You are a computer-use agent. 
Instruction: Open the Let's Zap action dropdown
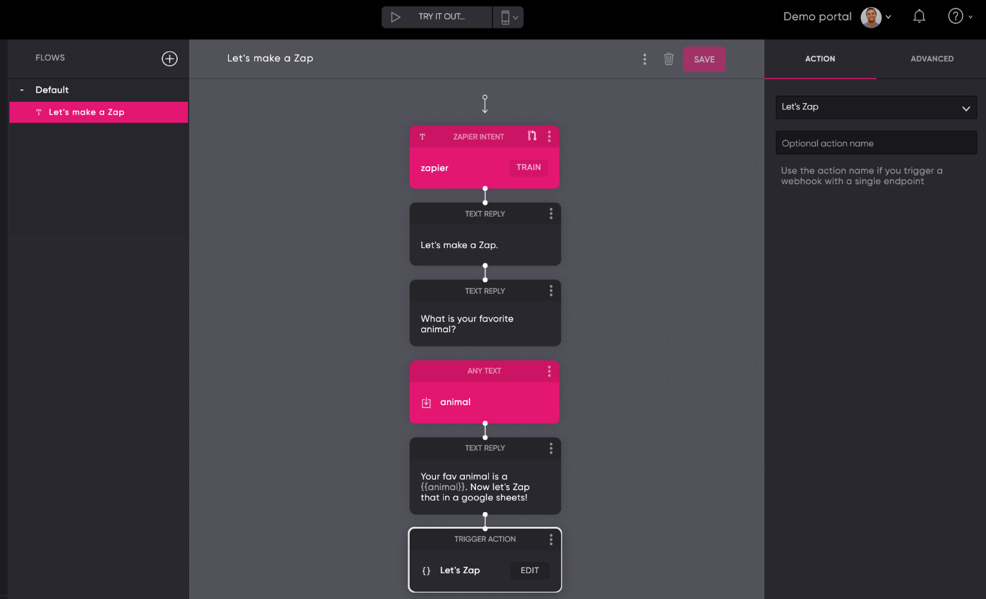(x=876, y=108)
